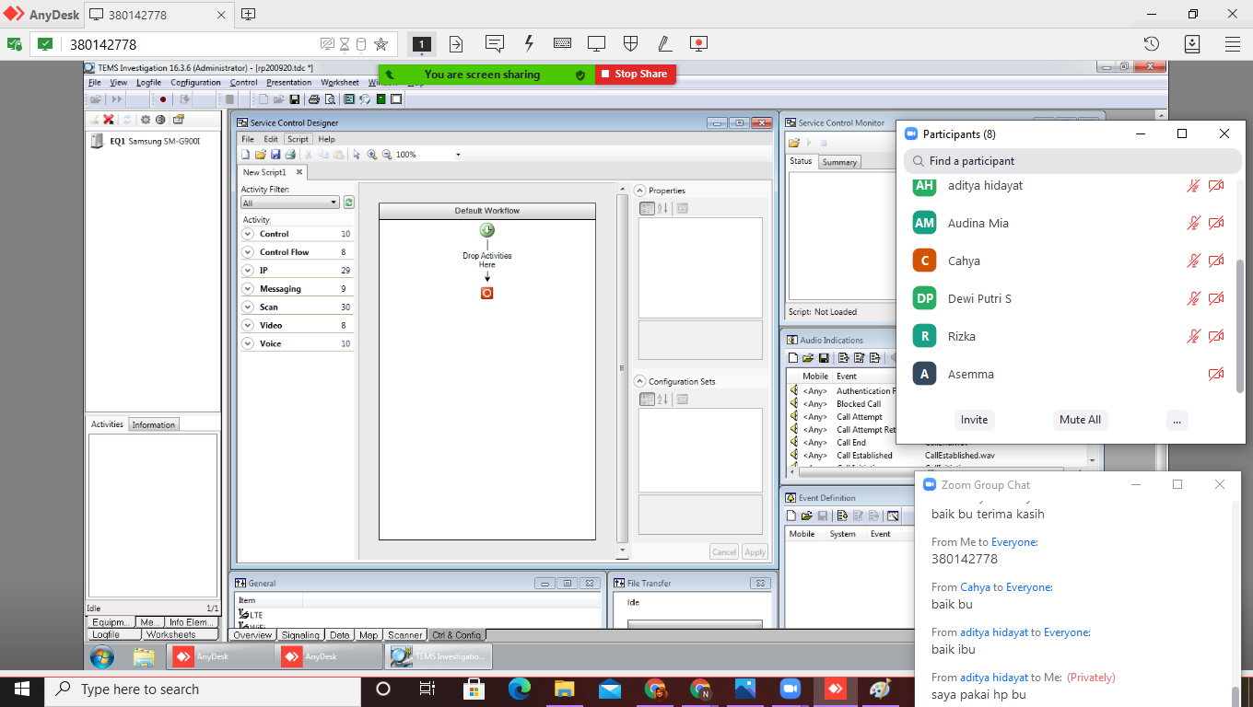Click the Open script folder icon in Service Control Designer
Image resolution: width=1253 pixels, height=707 pixels.
(x=261, y=155)
